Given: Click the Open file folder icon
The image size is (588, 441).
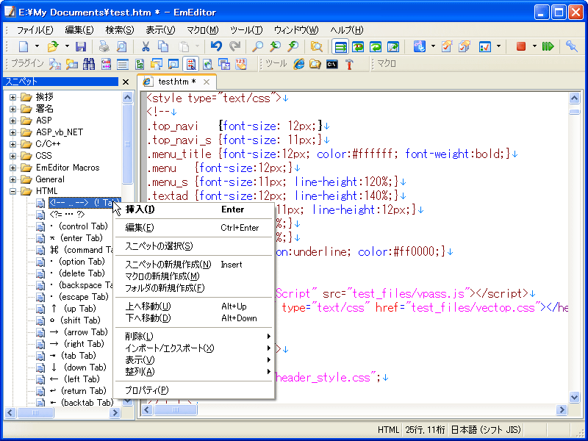Looking at the screenshot, I should click(x=53, y=46).
